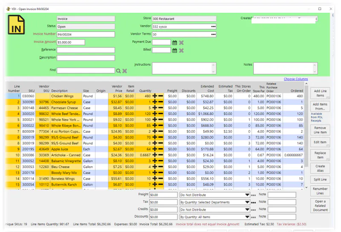Open Vendor Terms lookup ellipsis button

coord(214,35)
